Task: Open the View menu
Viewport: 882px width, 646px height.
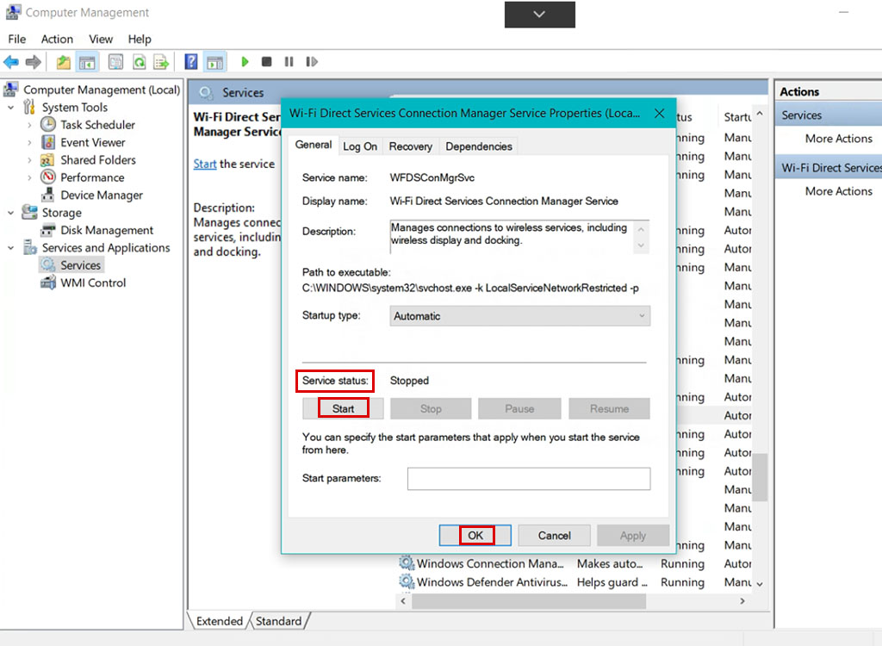Action: pos(101,39)
